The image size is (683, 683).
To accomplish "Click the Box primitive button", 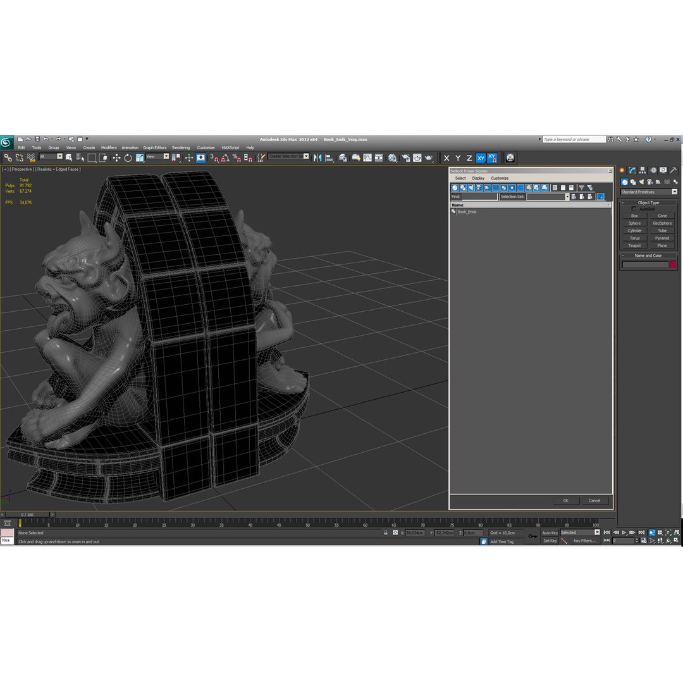I will [634, 216].
